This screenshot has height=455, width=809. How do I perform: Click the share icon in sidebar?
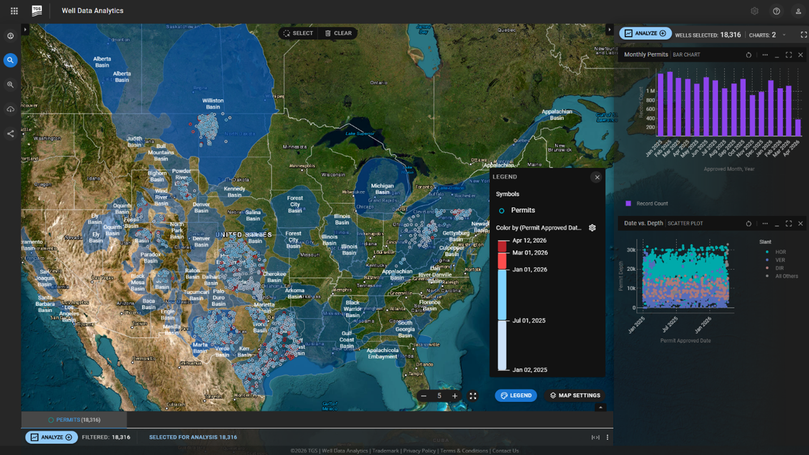pos(10,134)
